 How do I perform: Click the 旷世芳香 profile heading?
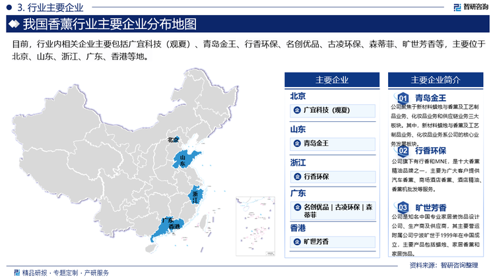[430, 208]
